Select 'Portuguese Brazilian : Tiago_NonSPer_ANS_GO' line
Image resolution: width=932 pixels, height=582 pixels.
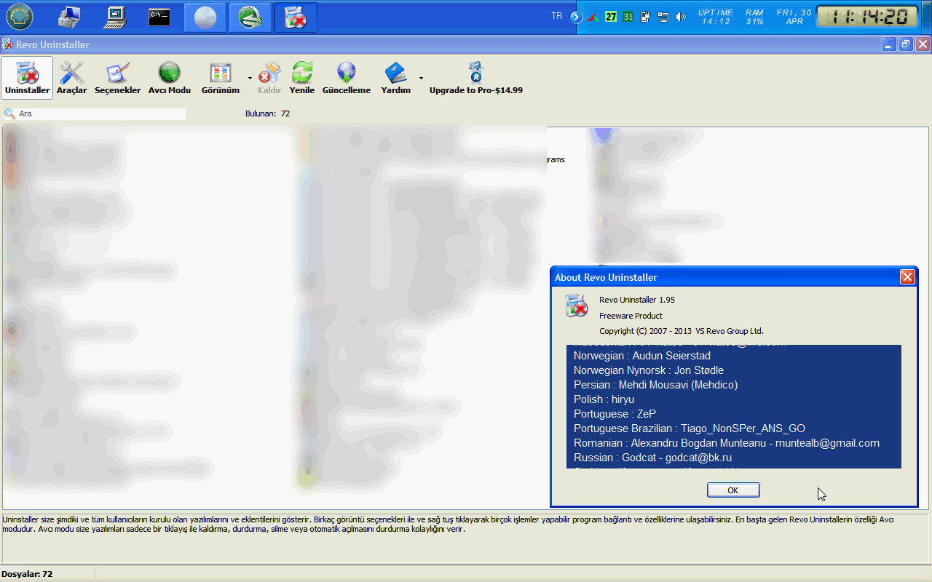(689, 428)
